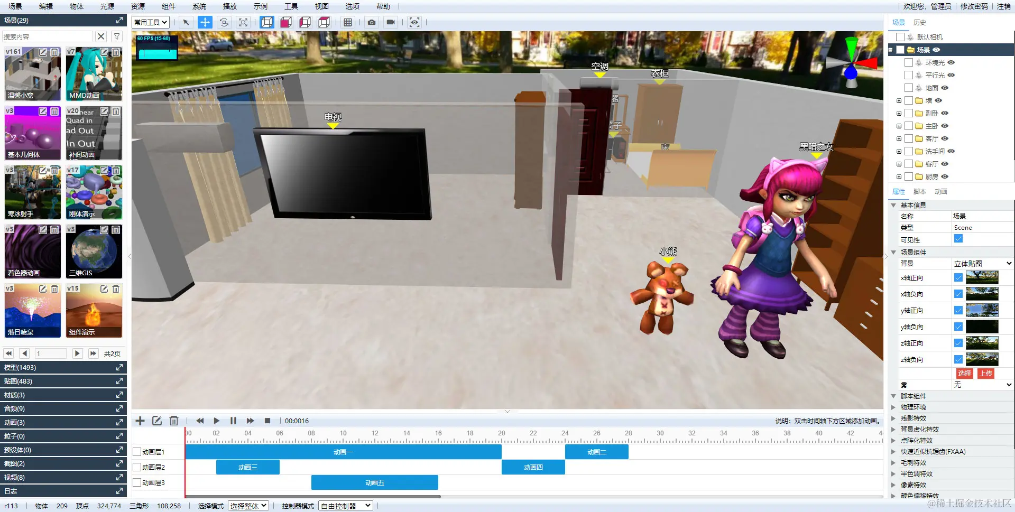Check the 动画层3 checkbox
Screen dimensions: 1015x512
click(x=137, y=482)
